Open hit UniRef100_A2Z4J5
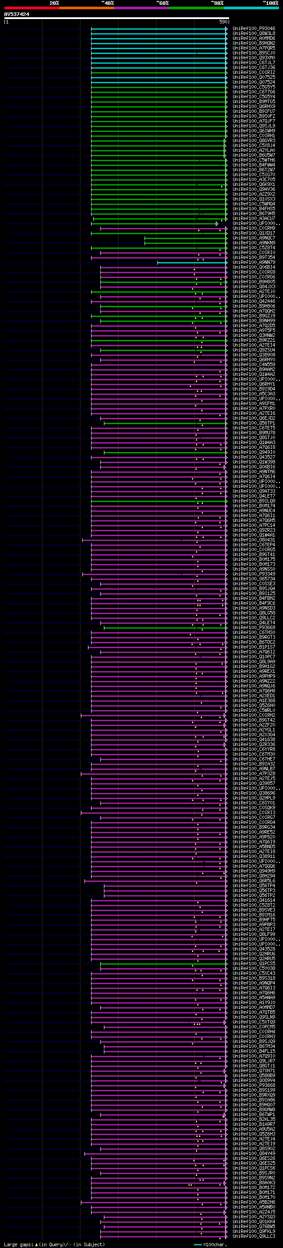Image resolution: width=283 pixels, height=1248 pixels. (254, 1212)
